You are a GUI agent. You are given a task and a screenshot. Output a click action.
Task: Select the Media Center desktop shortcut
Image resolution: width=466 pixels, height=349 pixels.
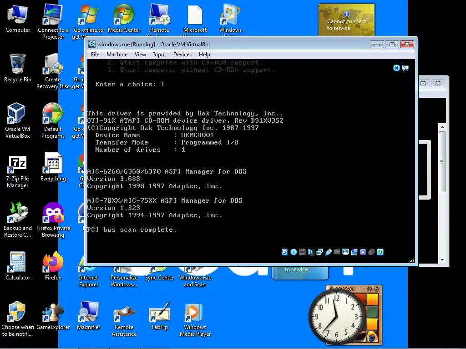124,18
